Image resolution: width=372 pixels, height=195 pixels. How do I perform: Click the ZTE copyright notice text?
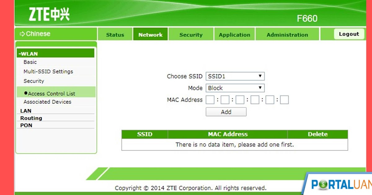click(x=191, y=188)
